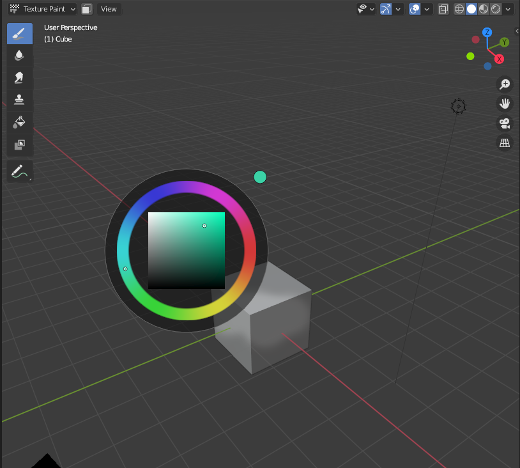Open the viewport shading options dropdown

point(507,8)
